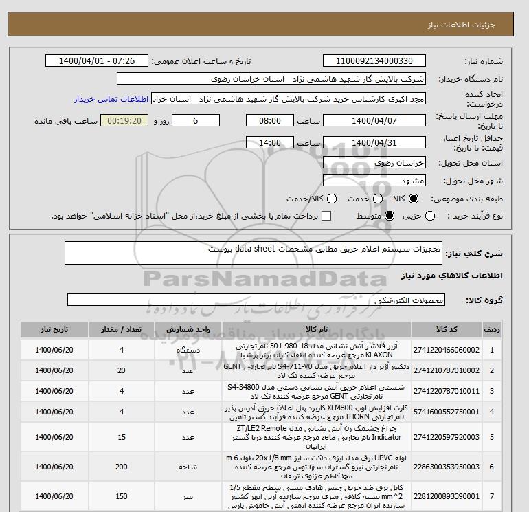This screenshot has height=512, width=529.
Task: Click the مشهد delivery city field
Action: (x=374, y=180)
